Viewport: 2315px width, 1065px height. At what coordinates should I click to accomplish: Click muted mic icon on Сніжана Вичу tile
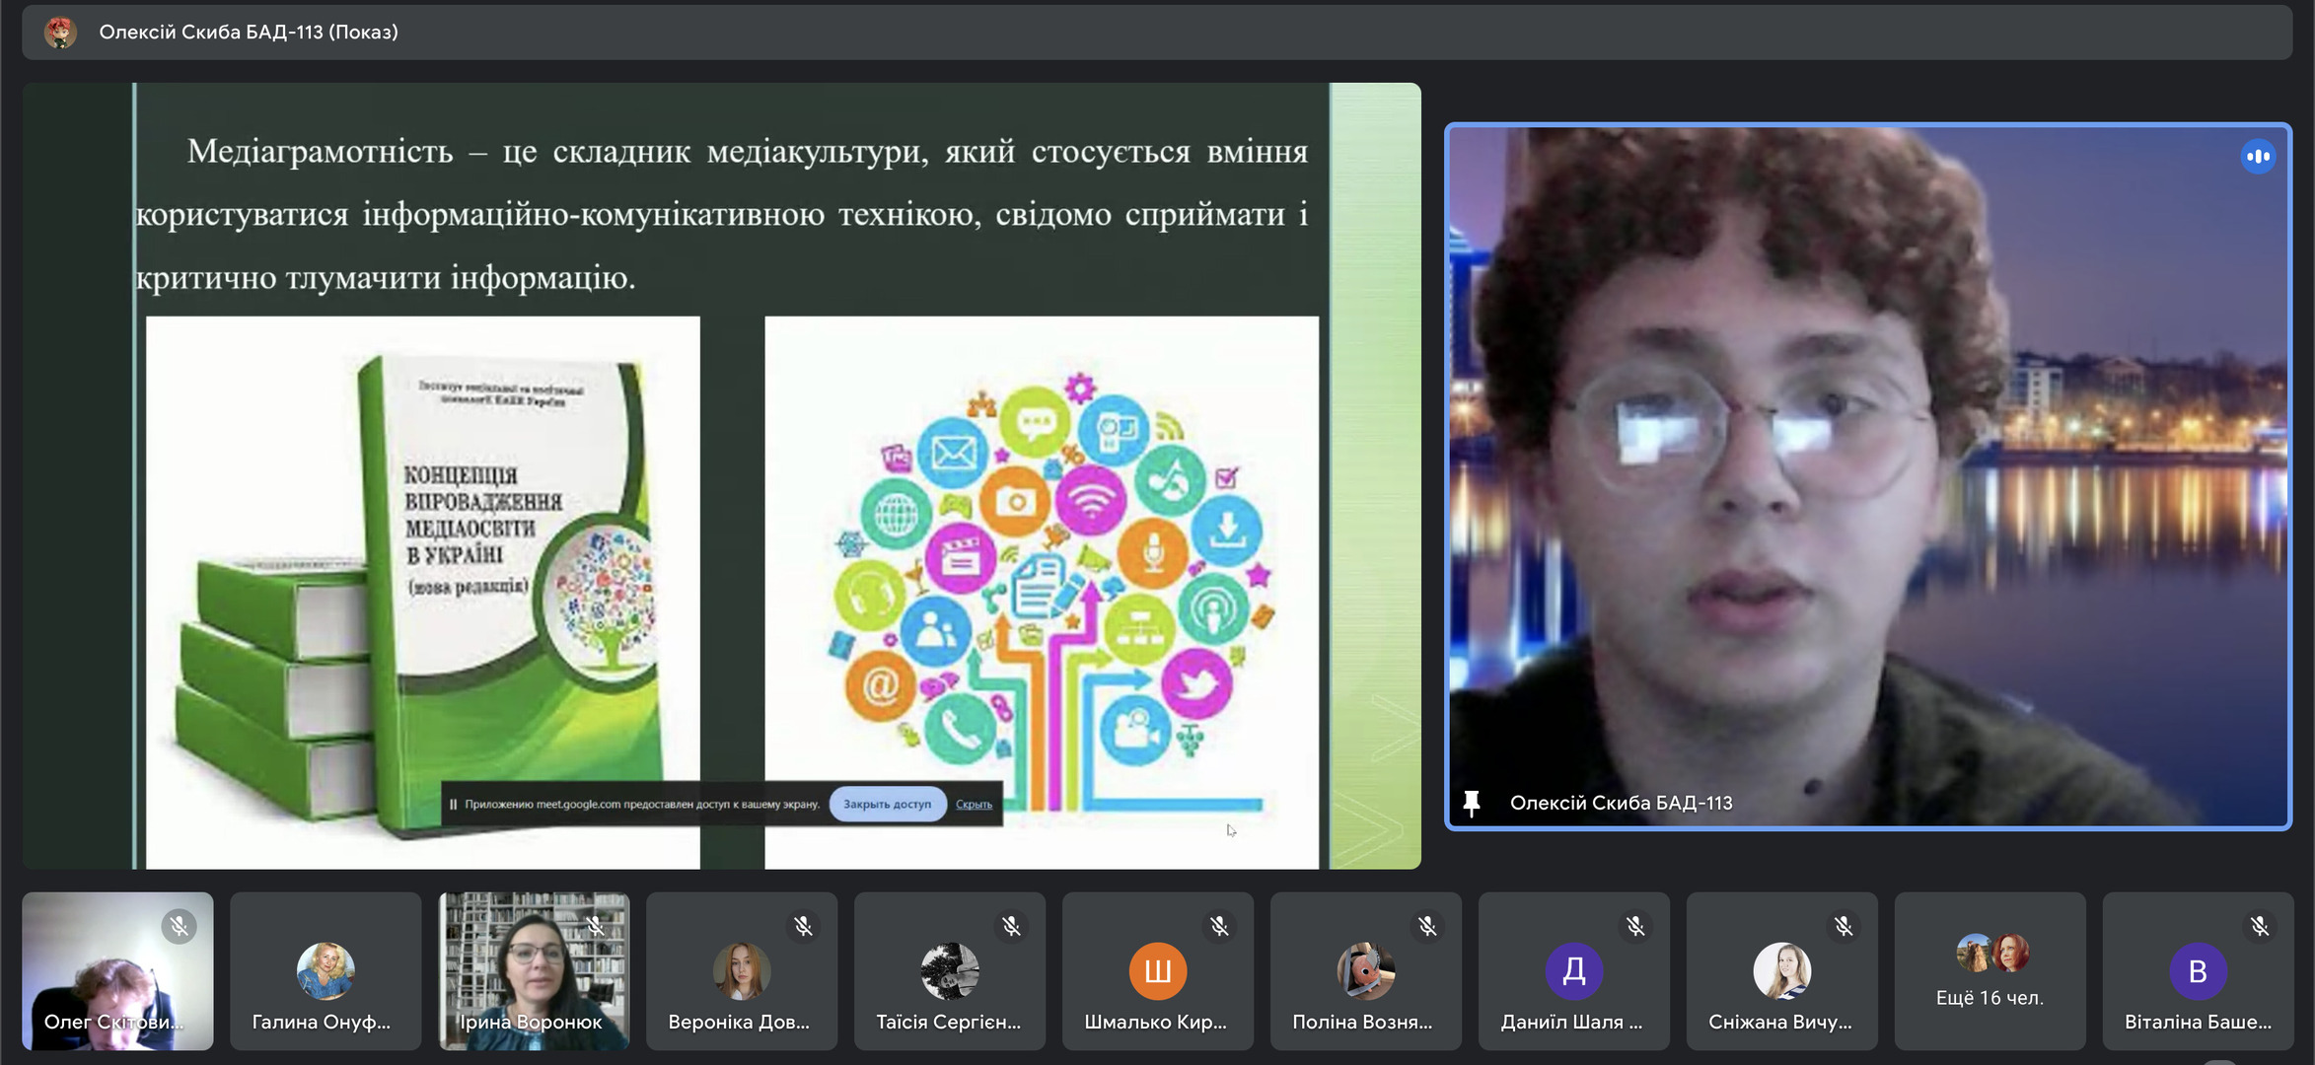[1844, 927]
